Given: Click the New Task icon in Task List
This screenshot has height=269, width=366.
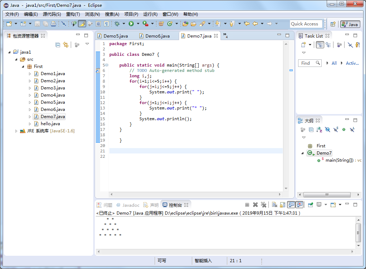Looking at the screenshot, I should 303,45.
